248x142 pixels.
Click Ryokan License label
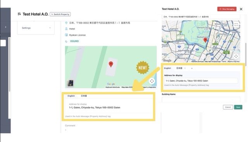(77, 35)
